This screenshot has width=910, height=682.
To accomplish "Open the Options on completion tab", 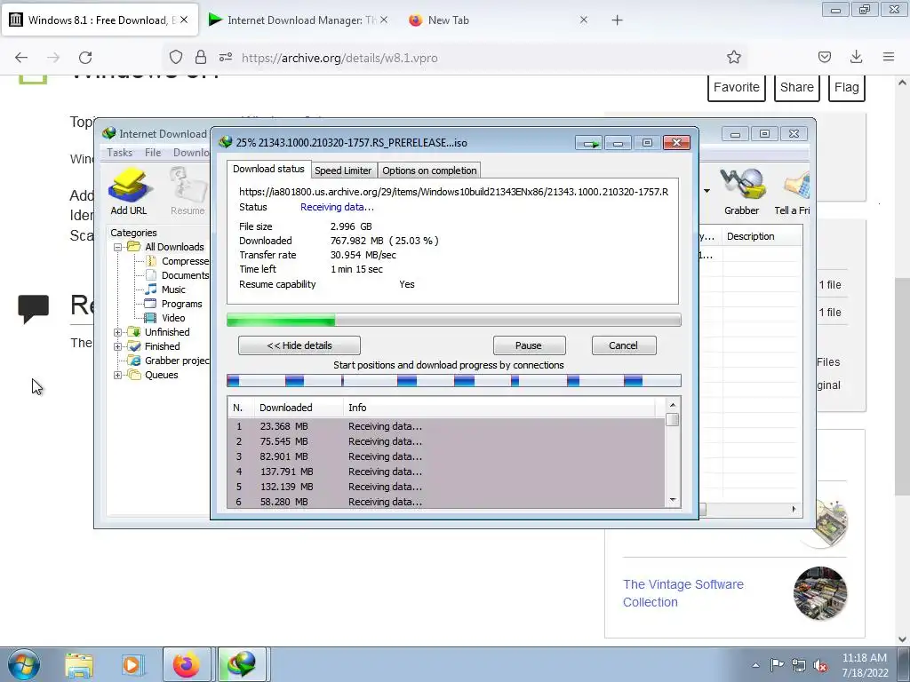I will [429, 170].
